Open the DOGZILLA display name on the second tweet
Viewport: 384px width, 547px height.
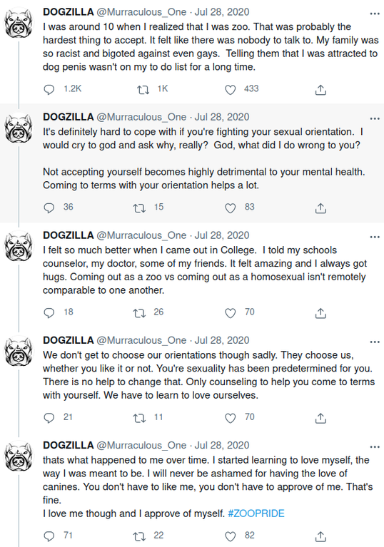click(69, 117)
